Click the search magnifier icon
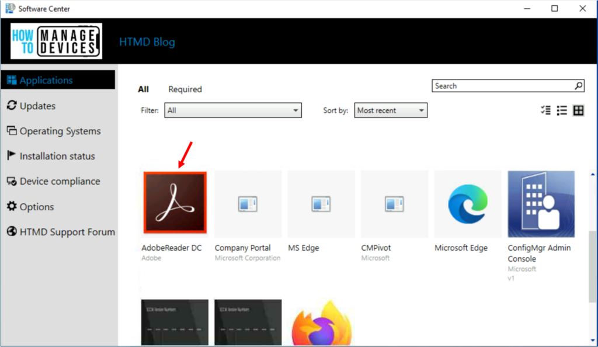 [578, 86]
